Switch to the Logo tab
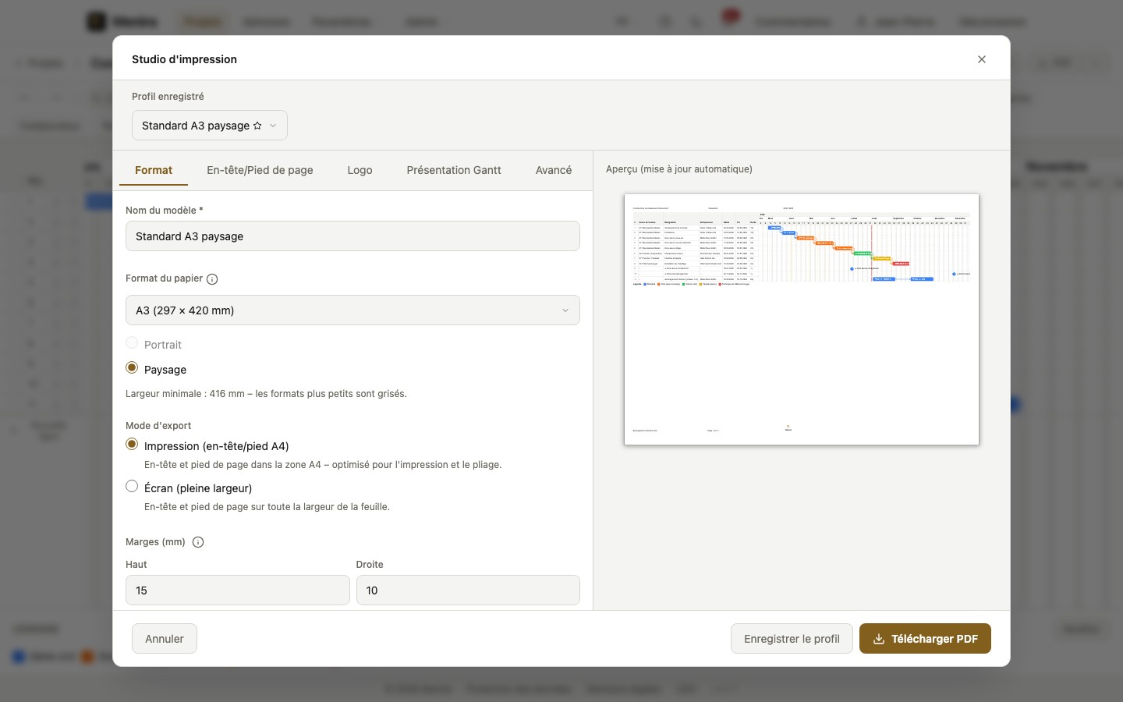Viewport: 1123px width, 702px height. coord(360,170)
